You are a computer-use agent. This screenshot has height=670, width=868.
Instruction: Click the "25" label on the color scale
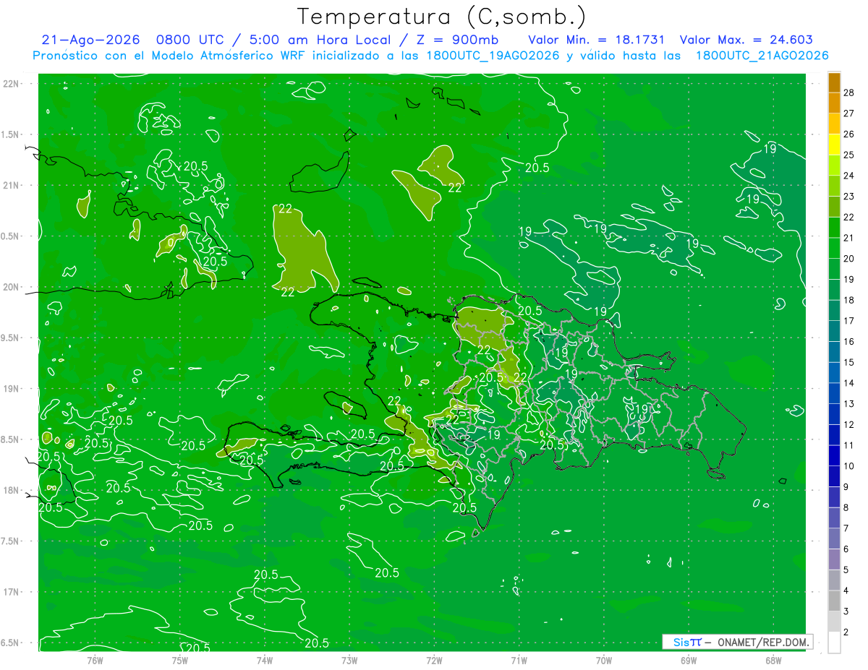coord(848,155)
